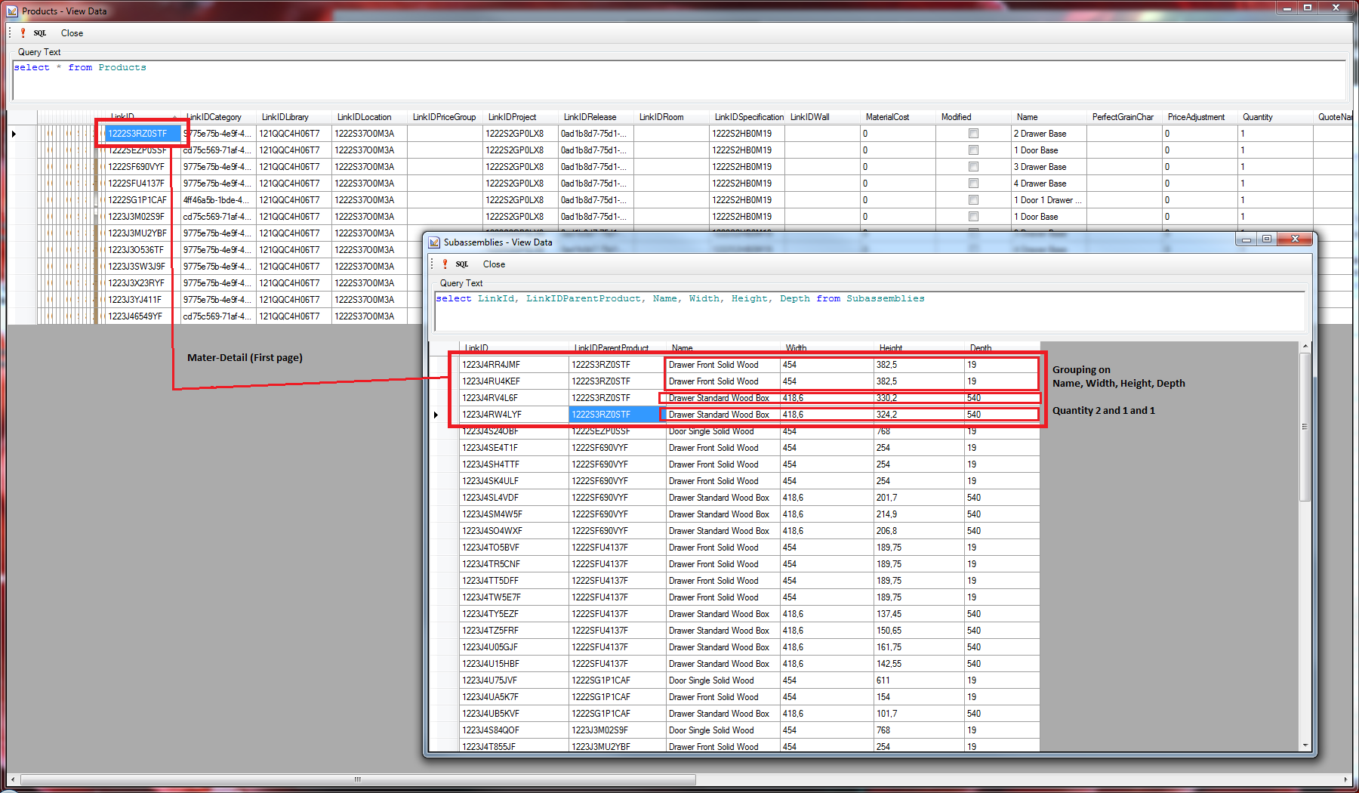Click the Width column header in Subassemblies
The width and height of the screenshot is (1359, 793).
(827, 348)
